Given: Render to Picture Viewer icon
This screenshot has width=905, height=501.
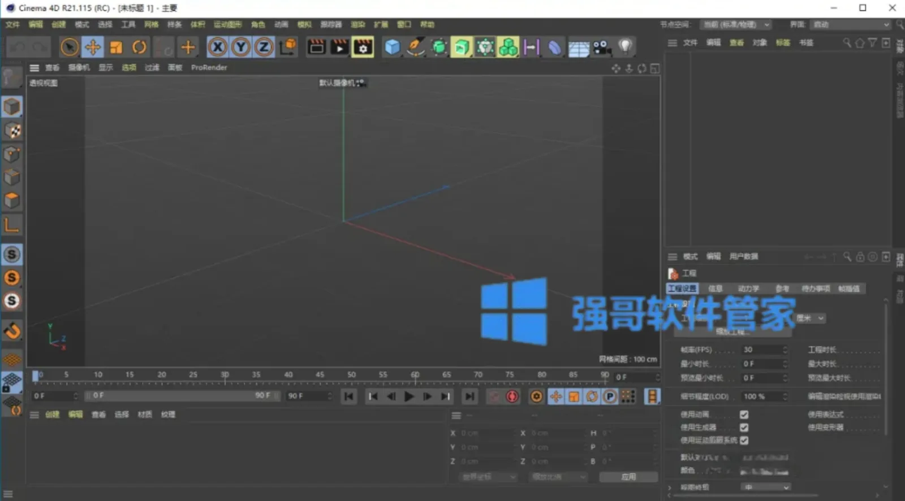Looking at the screenshot, I should (340, 47).
